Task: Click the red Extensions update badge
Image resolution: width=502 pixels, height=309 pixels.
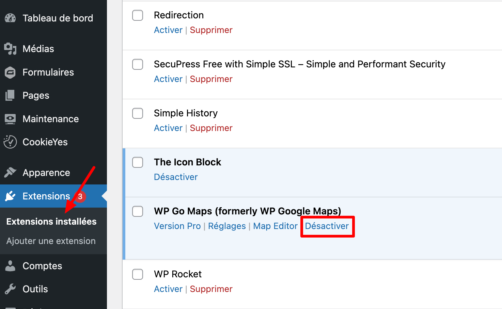Action: pyautogui.click(x=81, y=196)
